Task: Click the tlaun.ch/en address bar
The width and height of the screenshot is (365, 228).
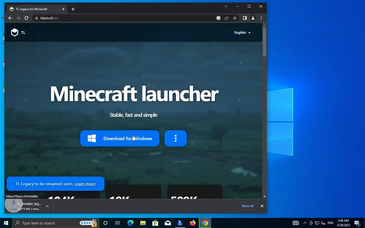Action: click(127, 18)
